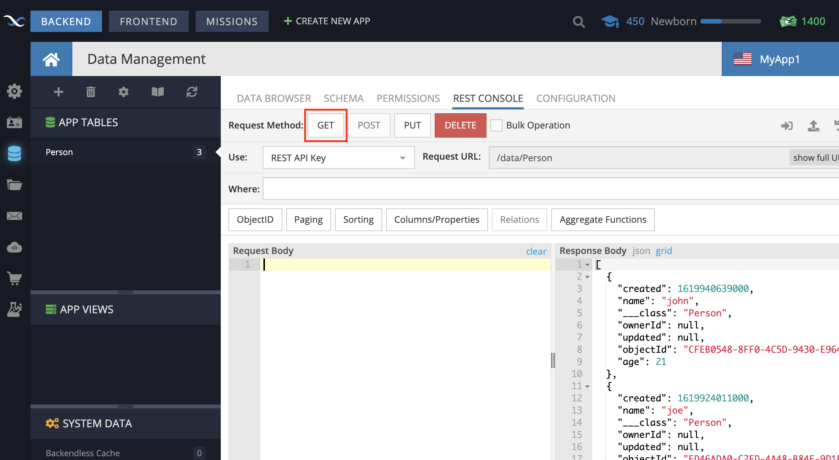The width and height of the screenshot is (839, 460).
Task: Click the upload icon in REST console
Action: (813, 125)
